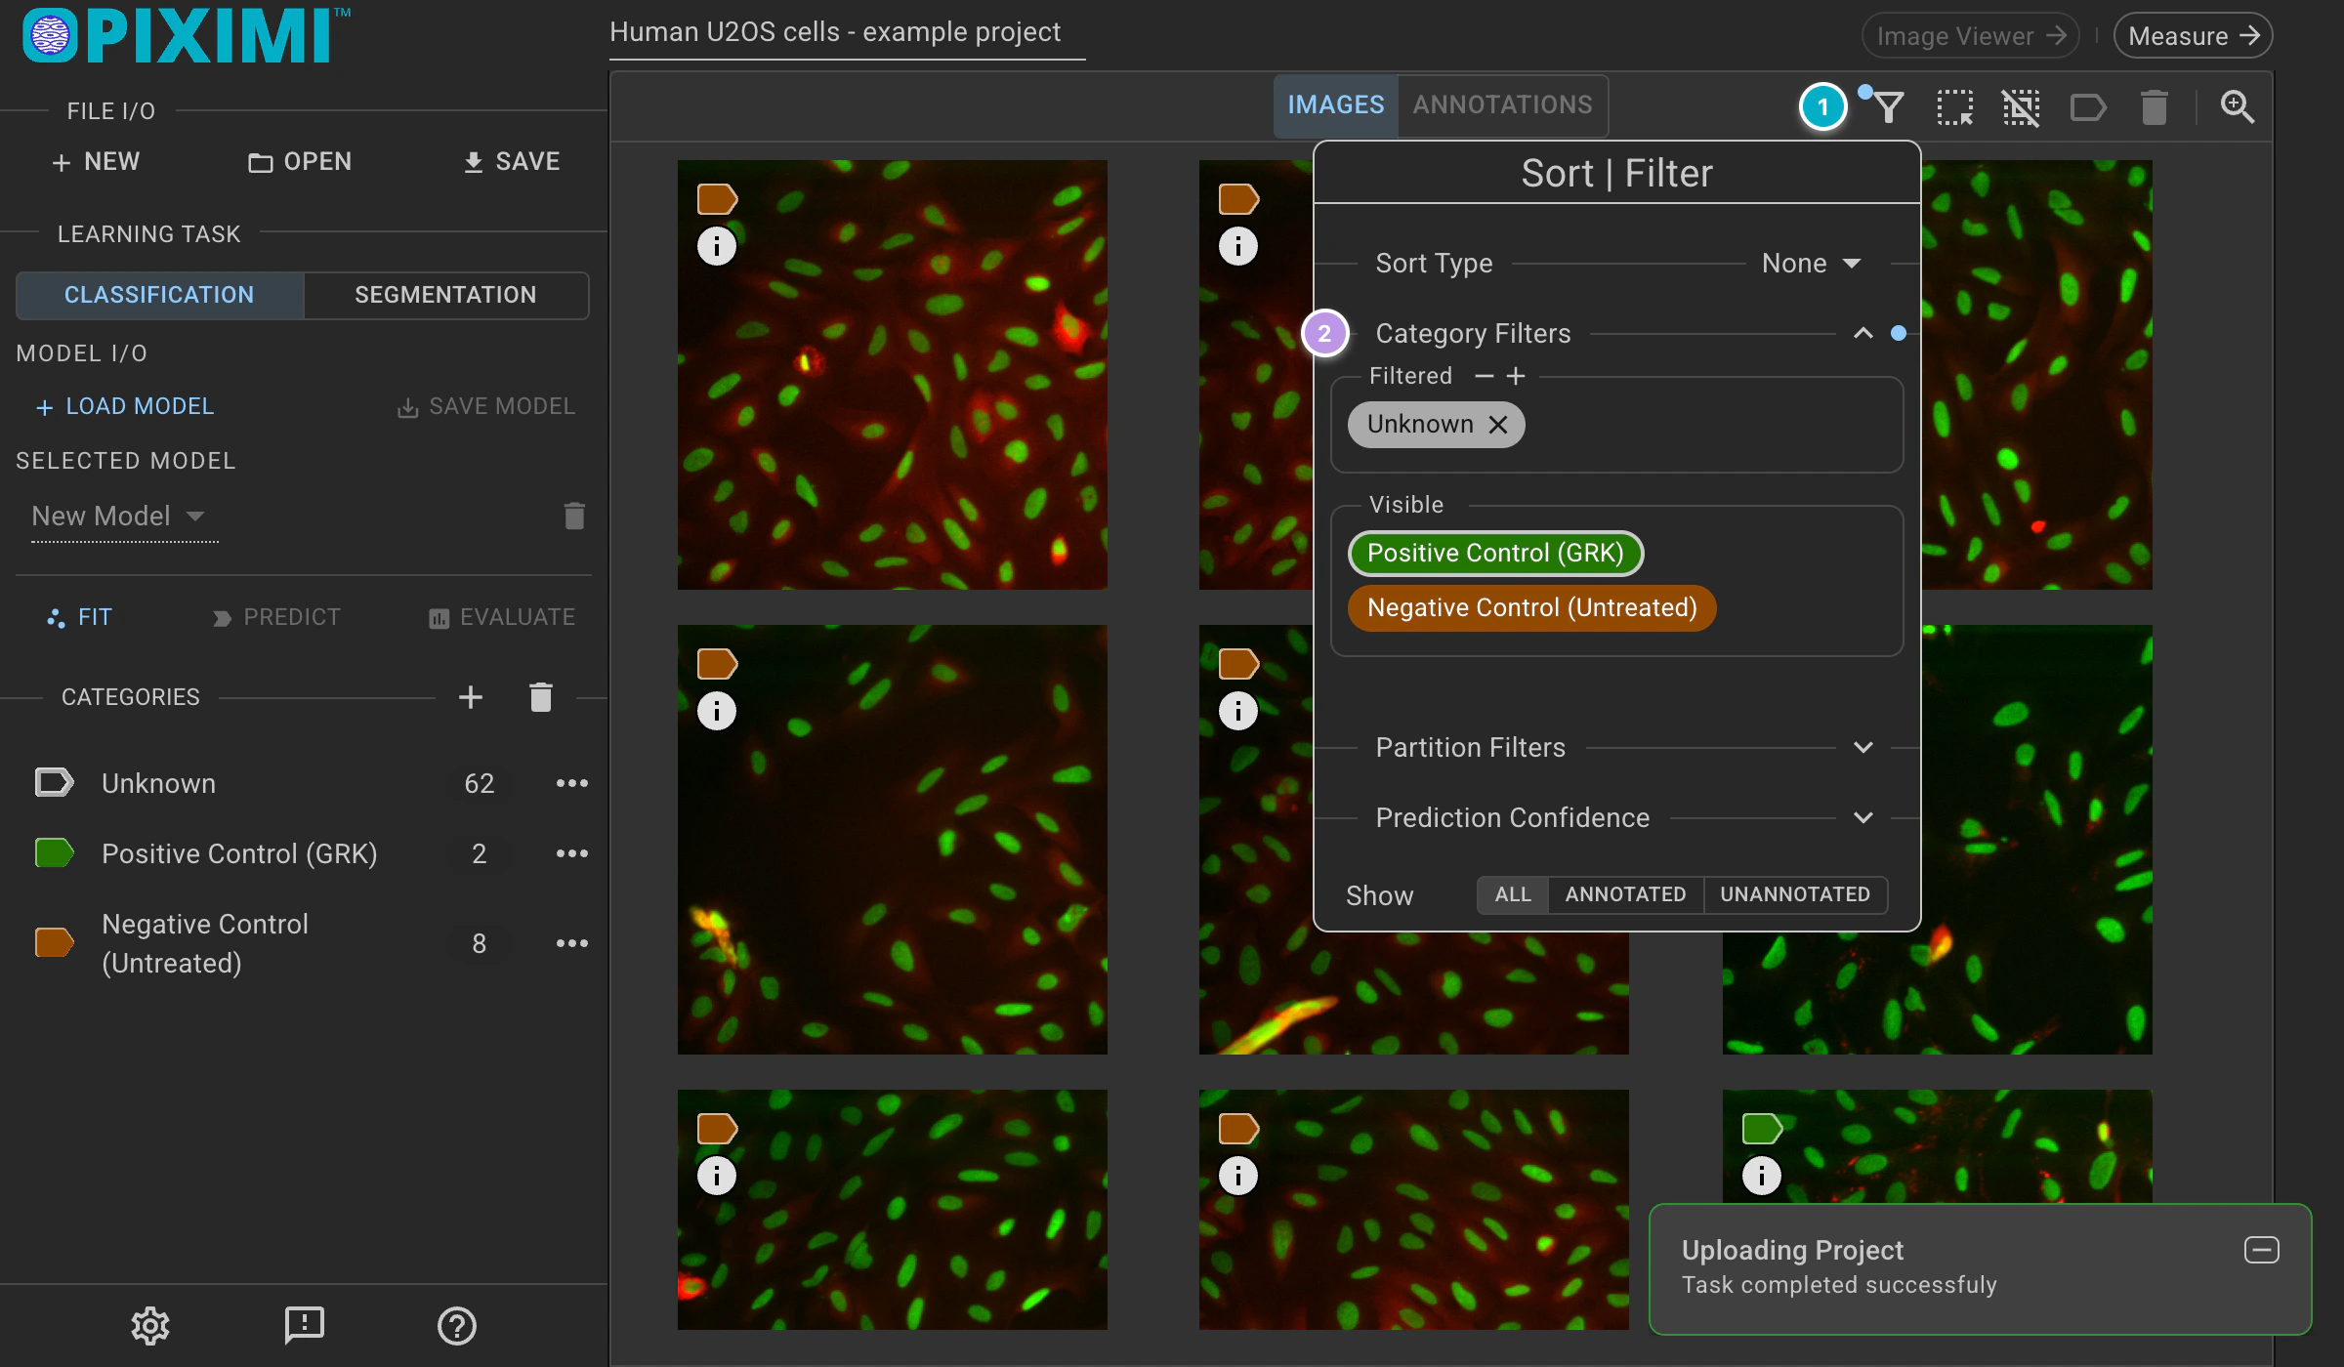Click the delete selected images trash icon
Viewport: 2344px width, 1367px height.
tap(2155, 106)
